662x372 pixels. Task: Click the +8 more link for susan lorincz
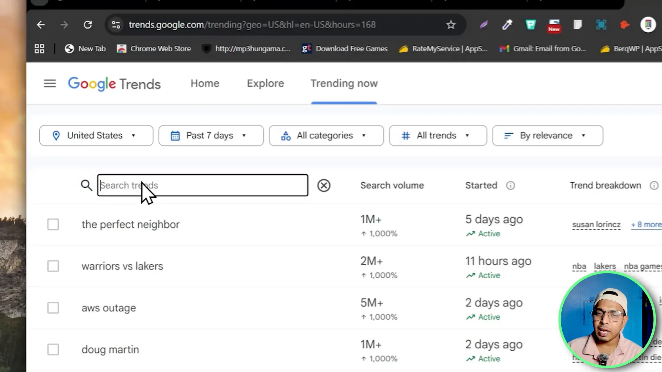(x=646, y=224)
